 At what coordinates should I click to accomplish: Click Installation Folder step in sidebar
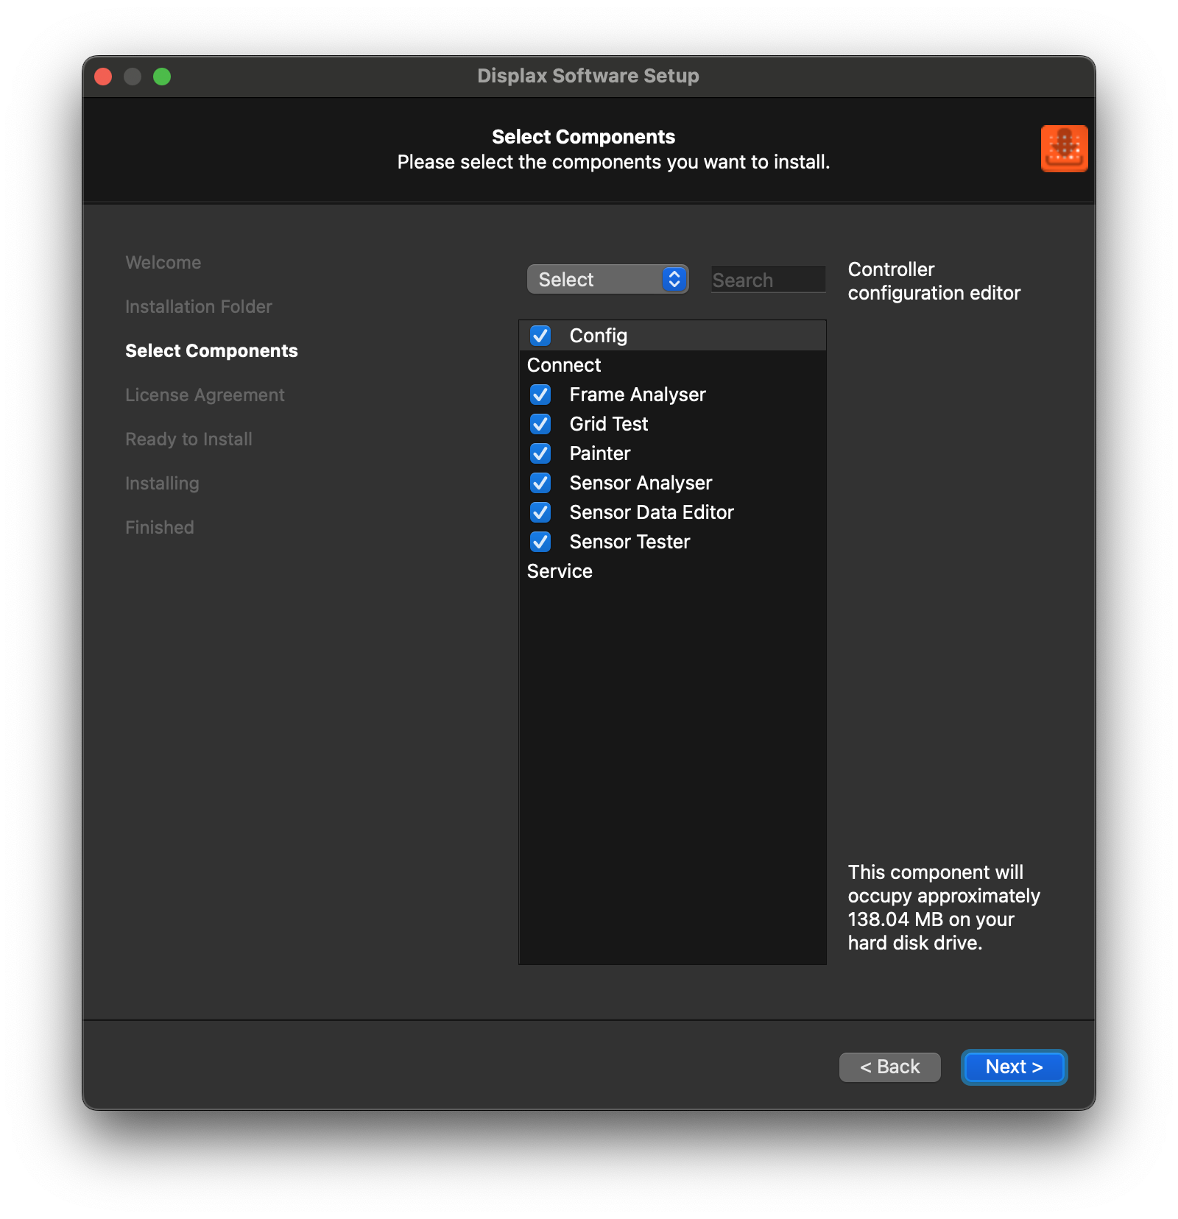point(199,307)
